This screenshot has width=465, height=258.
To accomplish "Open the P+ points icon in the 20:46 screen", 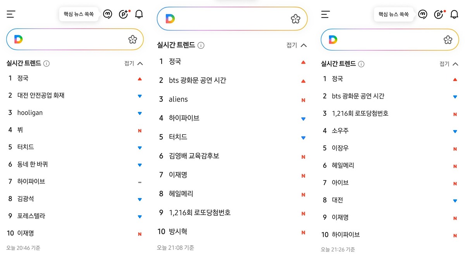I will click(x=124, y=14).
